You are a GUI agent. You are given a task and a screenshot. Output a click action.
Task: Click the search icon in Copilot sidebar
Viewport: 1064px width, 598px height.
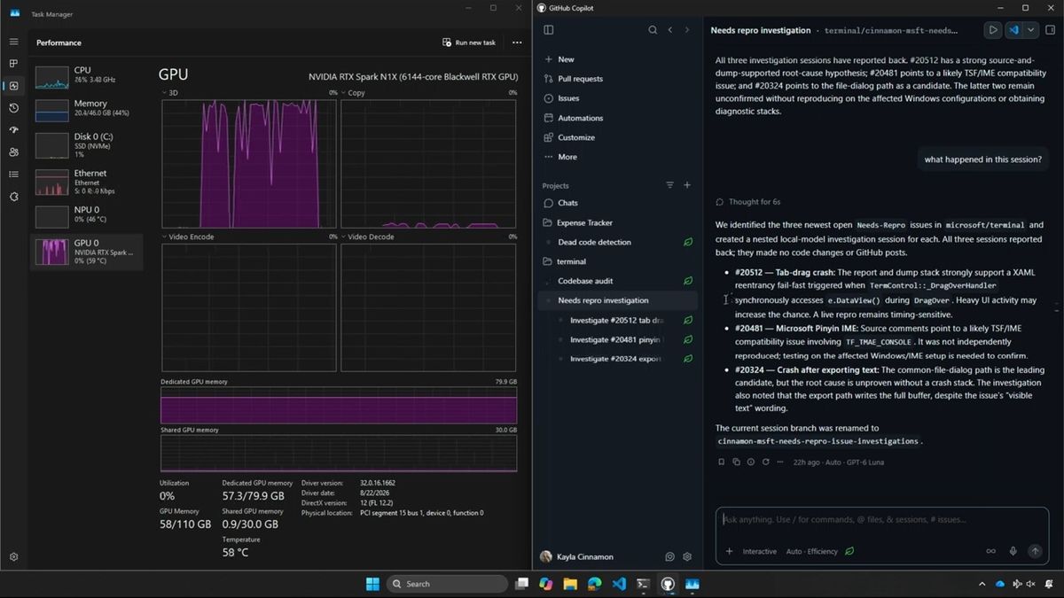click(653, 30)
